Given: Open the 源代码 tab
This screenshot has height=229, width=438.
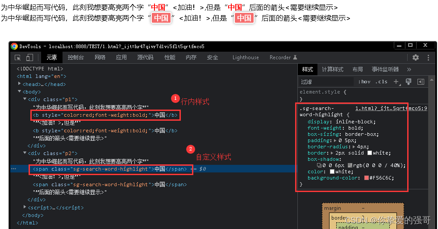Looking at the screenshot, I should coord(145,57).
